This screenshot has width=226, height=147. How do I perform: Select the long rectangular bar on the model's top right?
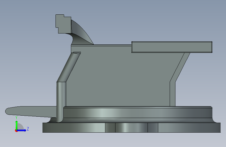tap(172, 47)
